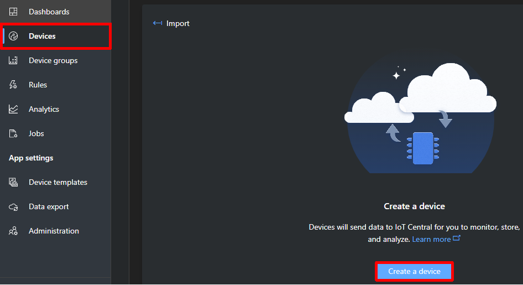Click the Device templates icon
The width and height of the screenshot is (523, 285).
[x=13, y=182]
